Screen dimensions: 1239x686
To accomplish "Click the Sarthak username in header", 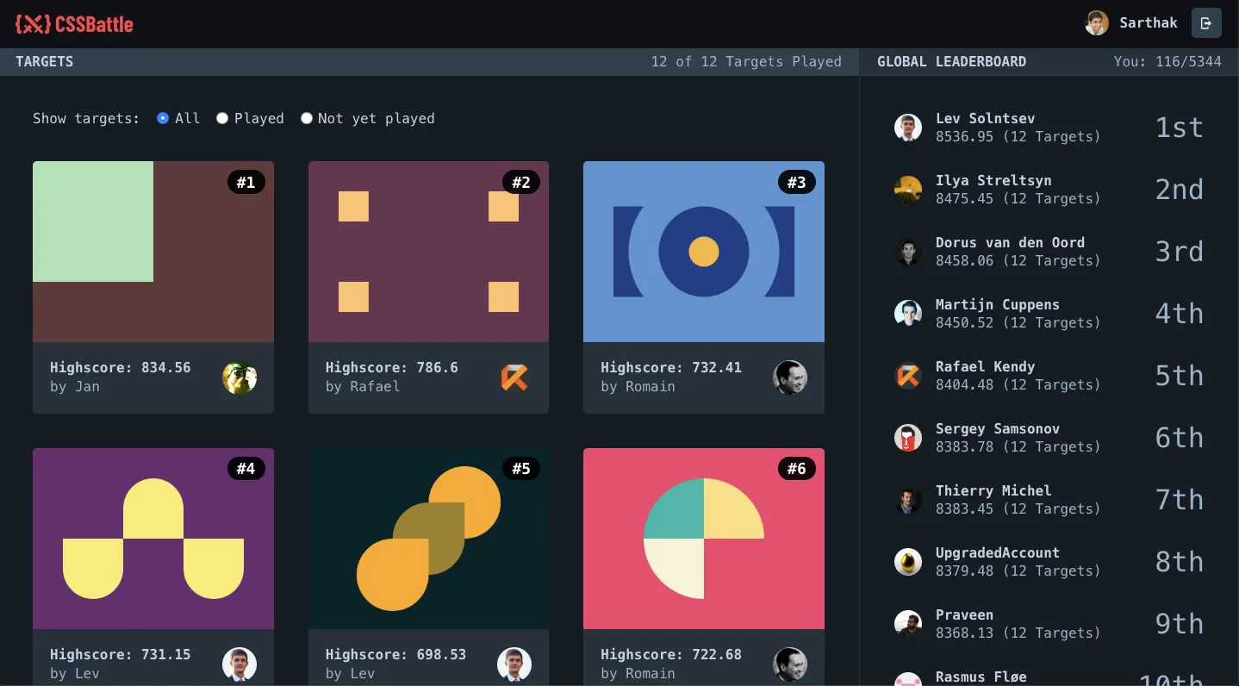I will [1148, 23].
